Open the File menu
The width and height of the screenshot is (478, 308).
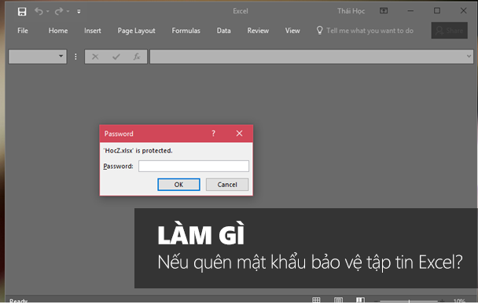(x=23, y=31)
